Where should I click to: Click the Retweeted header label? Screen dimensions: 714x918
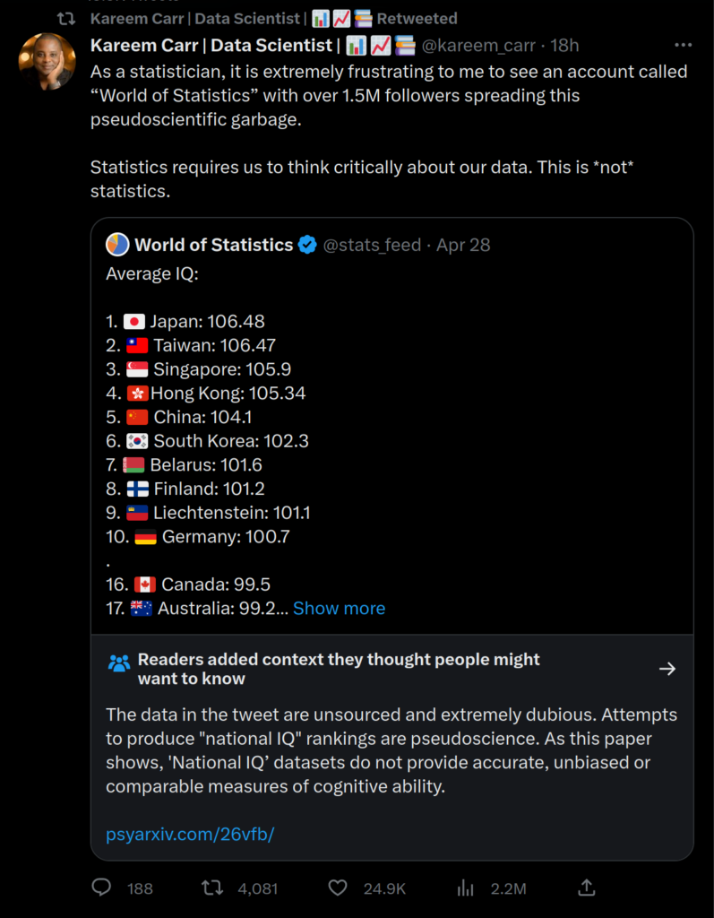coord(417,18)
